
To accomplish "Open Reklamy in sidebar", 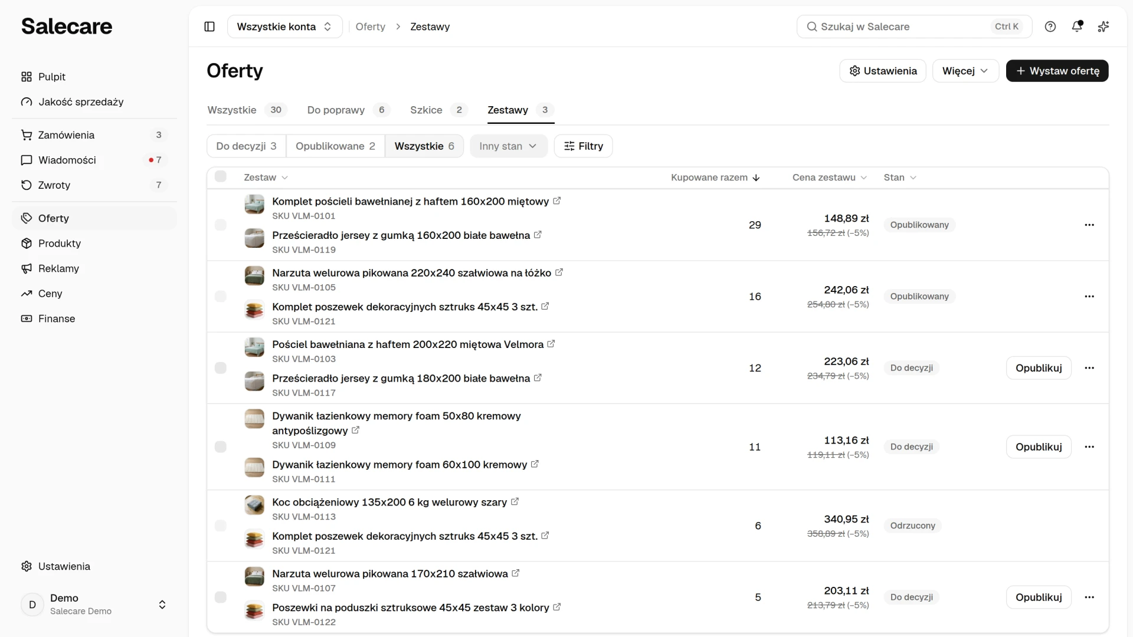I will [x=94, y=268].
